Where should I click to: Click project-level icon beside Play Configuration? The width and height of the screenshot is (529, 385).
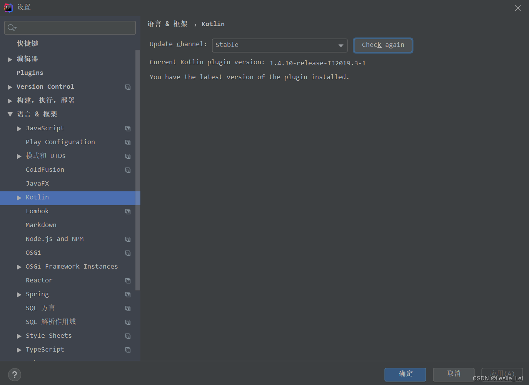click(128, 143)
